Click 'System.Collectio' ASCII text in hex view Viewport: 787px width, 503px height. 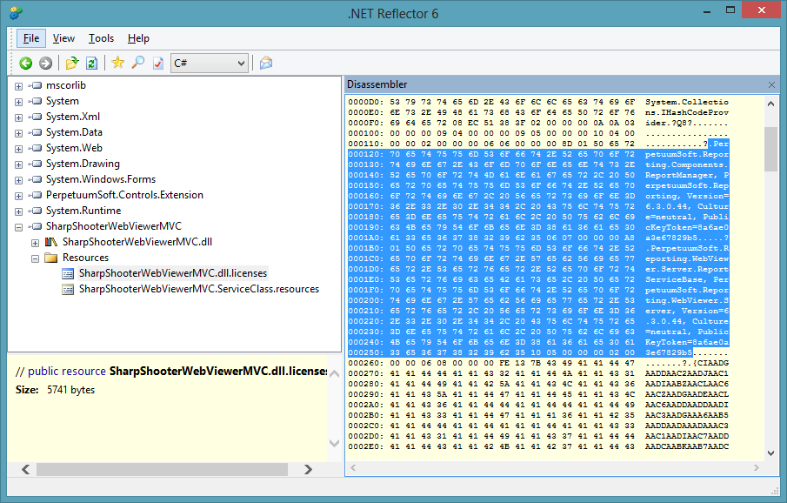click(687, 102)
